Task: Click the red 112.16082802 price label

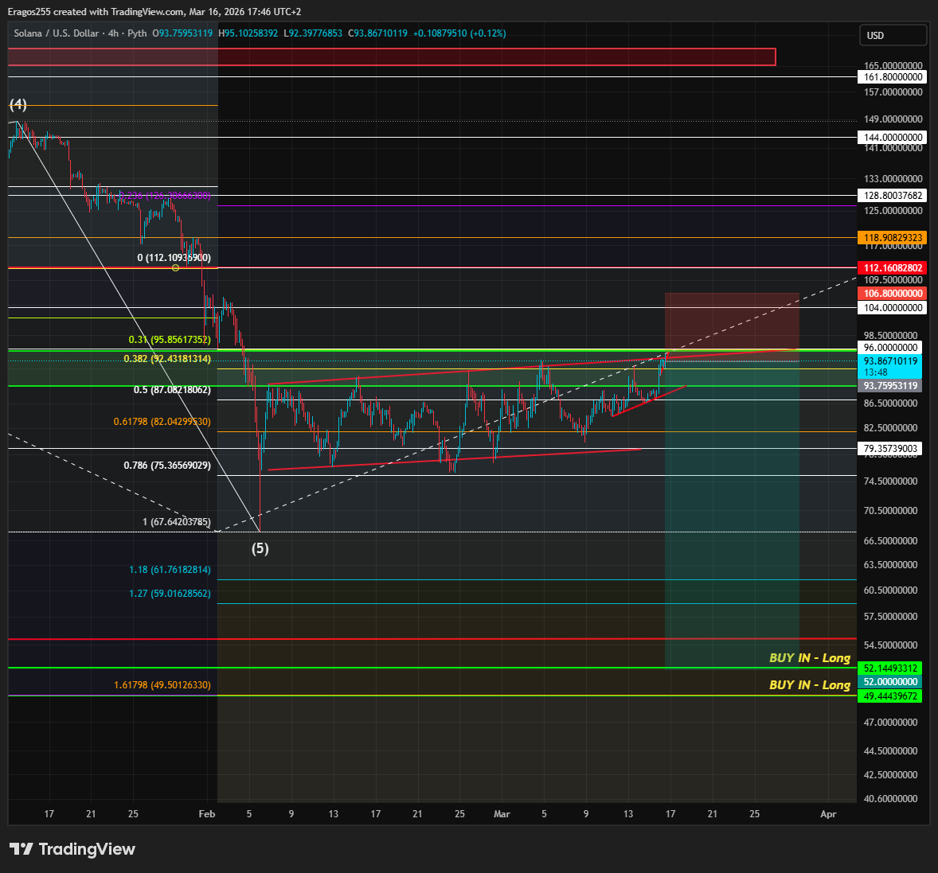Action: pos(892,268)
